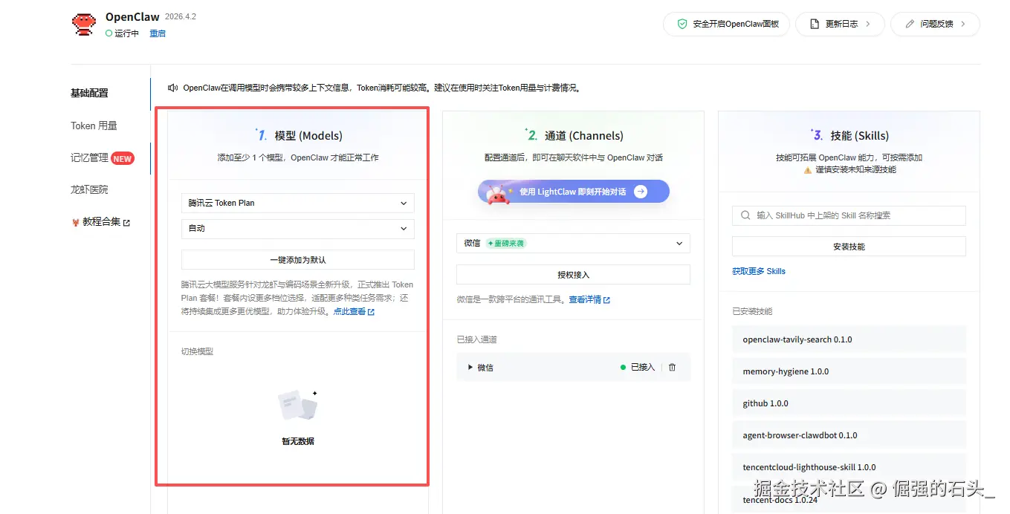Image resolution: width=1010 pixels, height=514 pixels.
Task: Switch to the Token 用量 tab
Action: coord(94,126)
